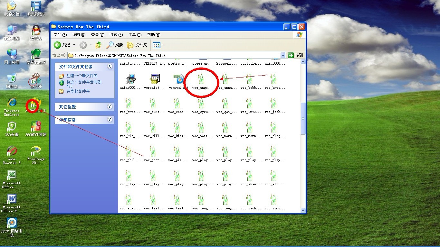Select 回收站 recycle bin icon
Image resolution: width=440 pixels, height=247 pixels.
click(x=12, y=81)
